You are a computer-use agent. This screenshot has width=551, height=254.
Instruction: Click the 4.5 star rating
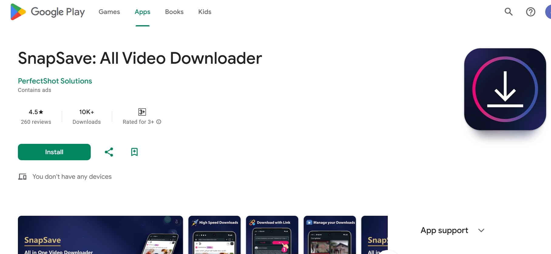[x=36, y=112]
